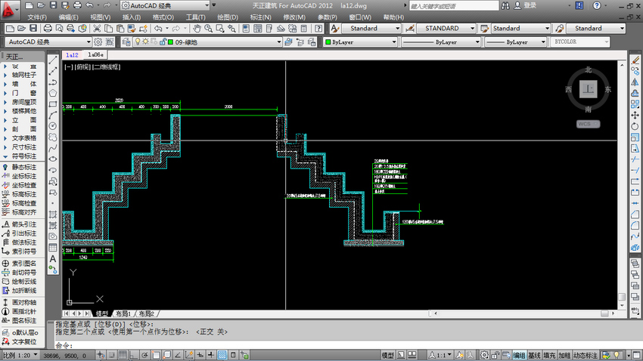
Task: Open the ByLayer linetype dropdown
Action: click(x=441, y=42)
